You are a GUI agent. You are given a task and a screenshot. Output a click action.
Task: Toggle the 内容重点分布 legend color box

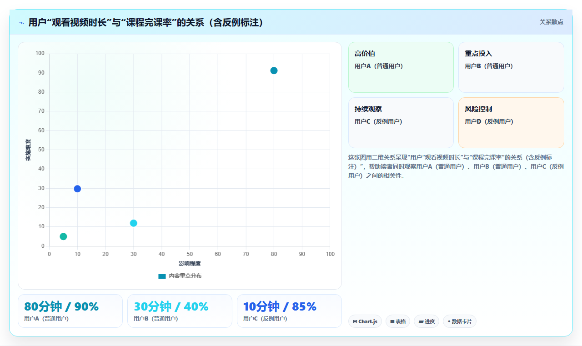(x=162, y=276)
